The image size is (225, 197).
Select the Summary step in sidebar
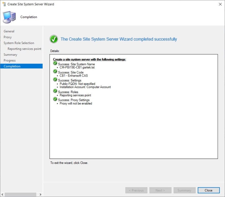(10, 55)
